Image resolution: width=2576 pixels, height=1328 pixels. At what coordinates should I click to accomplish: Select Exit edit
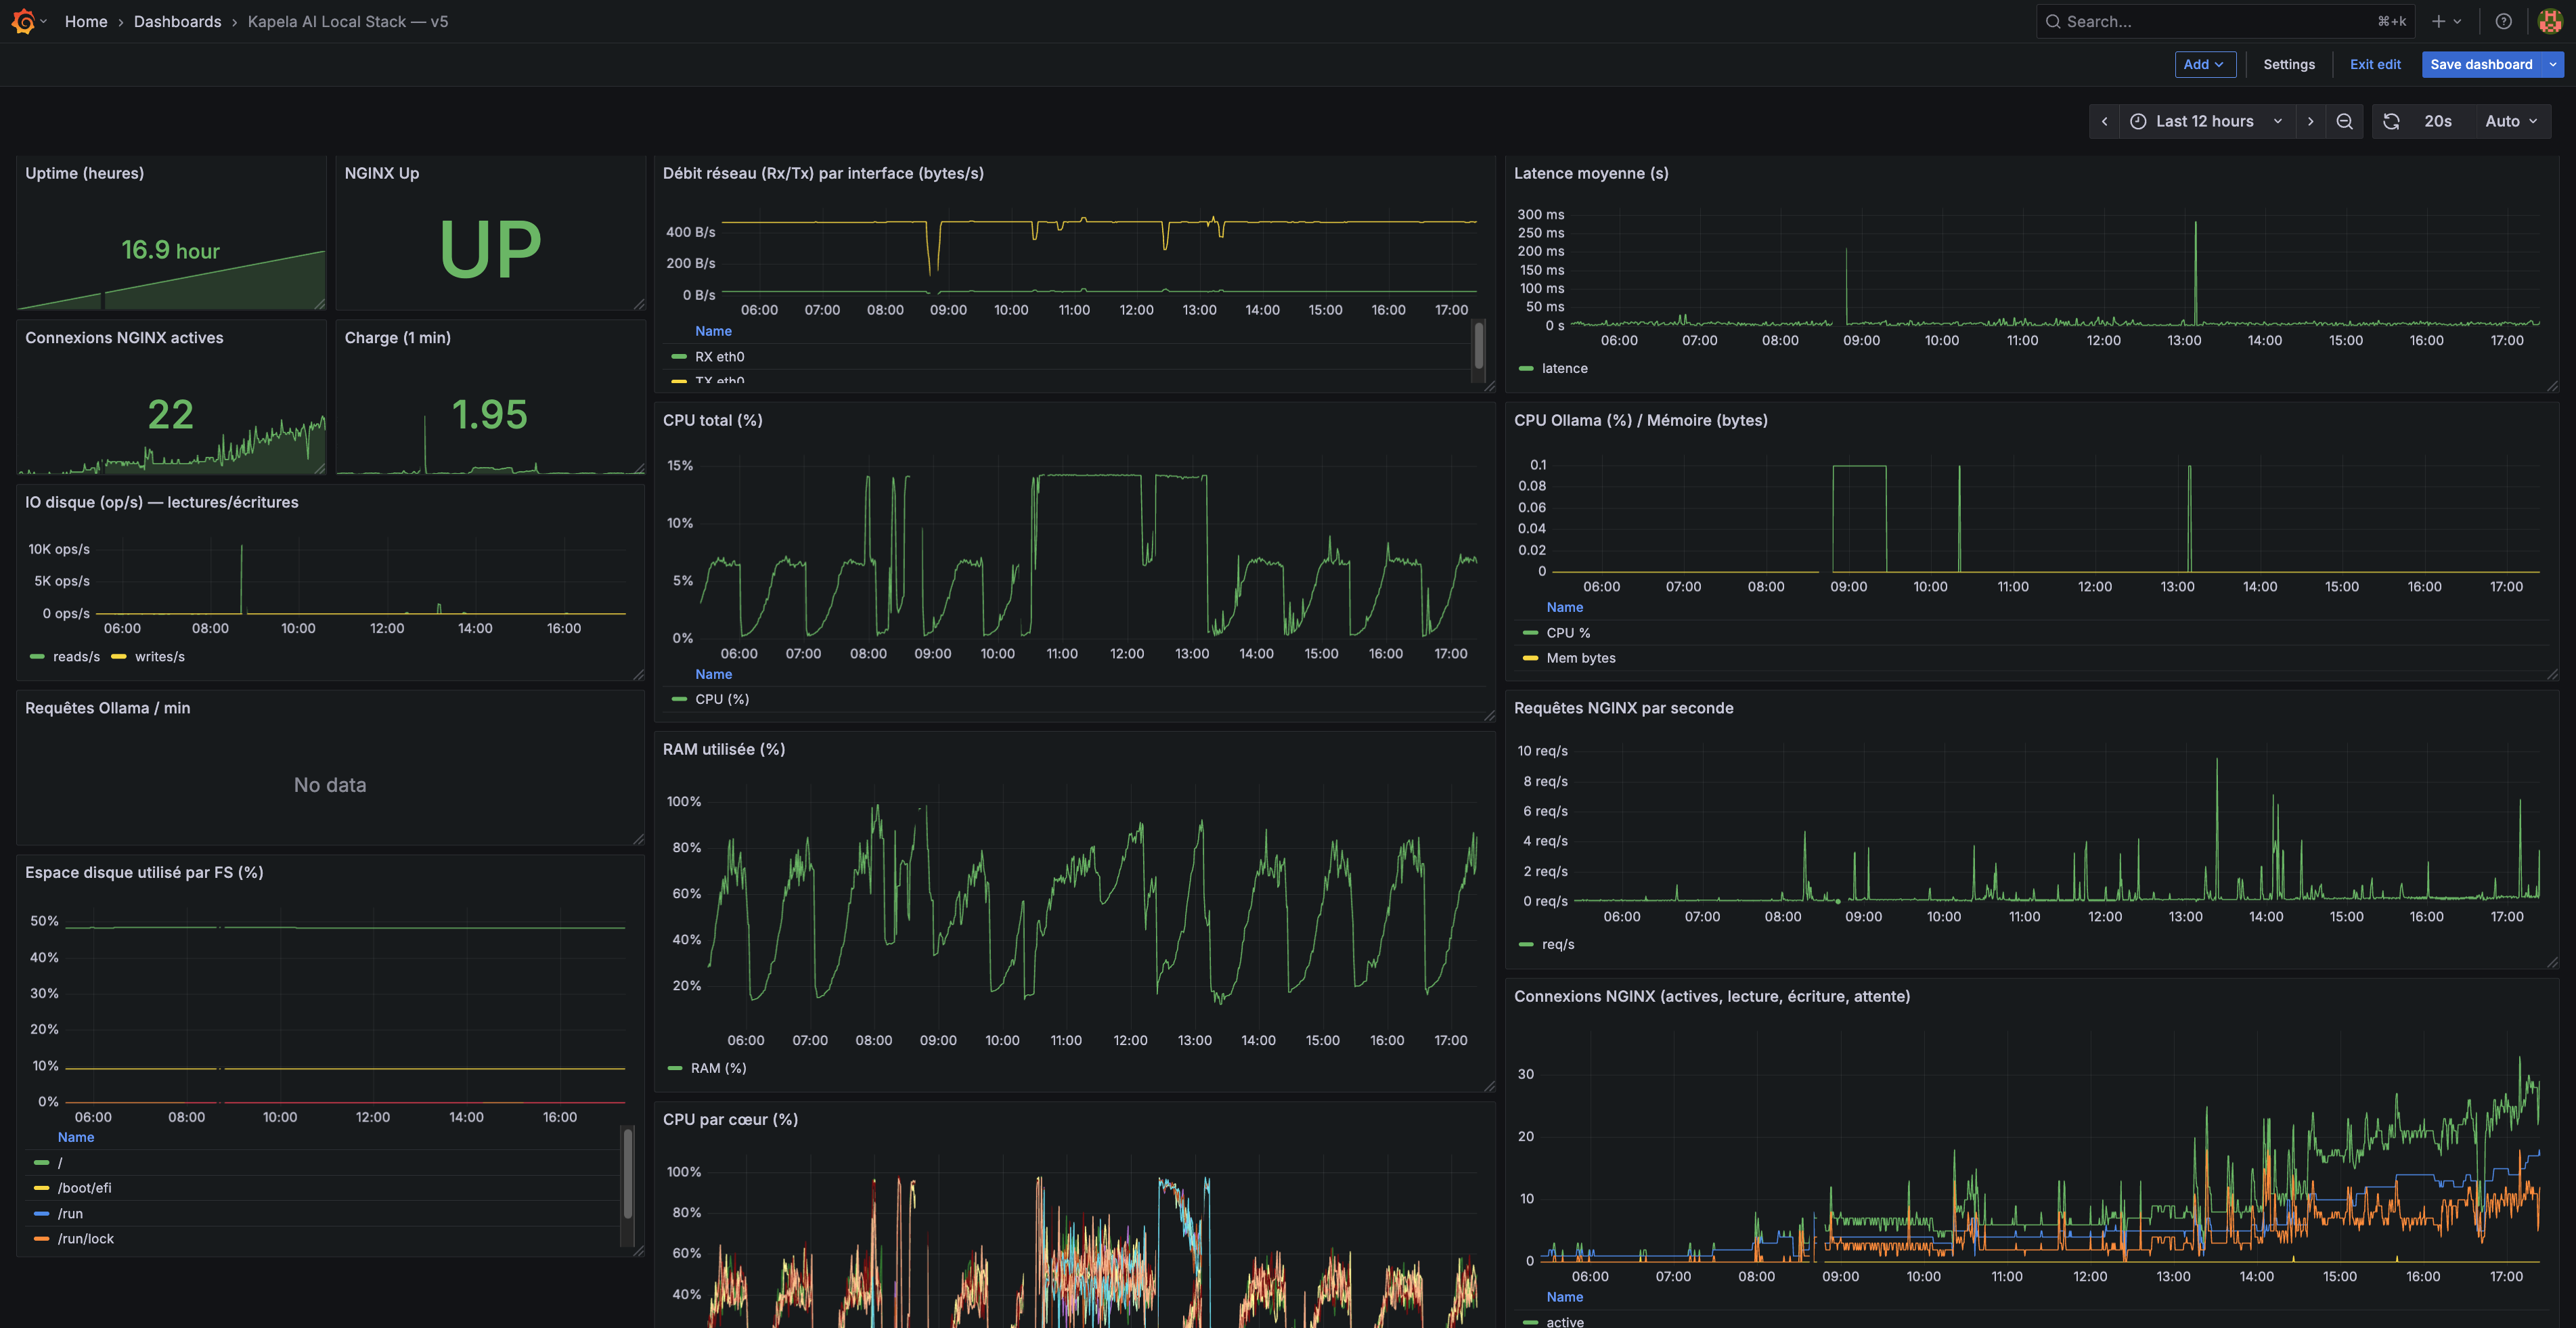(2375, 64)
